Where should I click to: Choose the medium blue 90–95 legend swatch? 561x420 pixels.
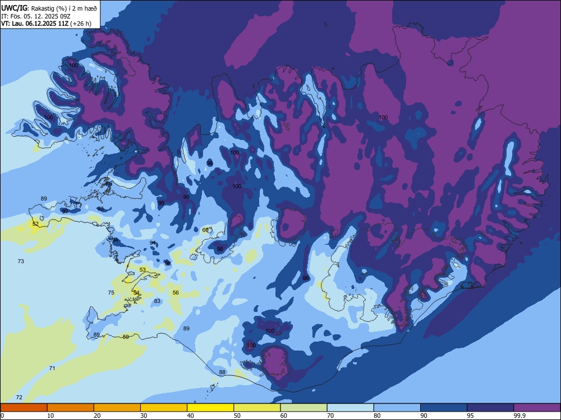[444, 408]
